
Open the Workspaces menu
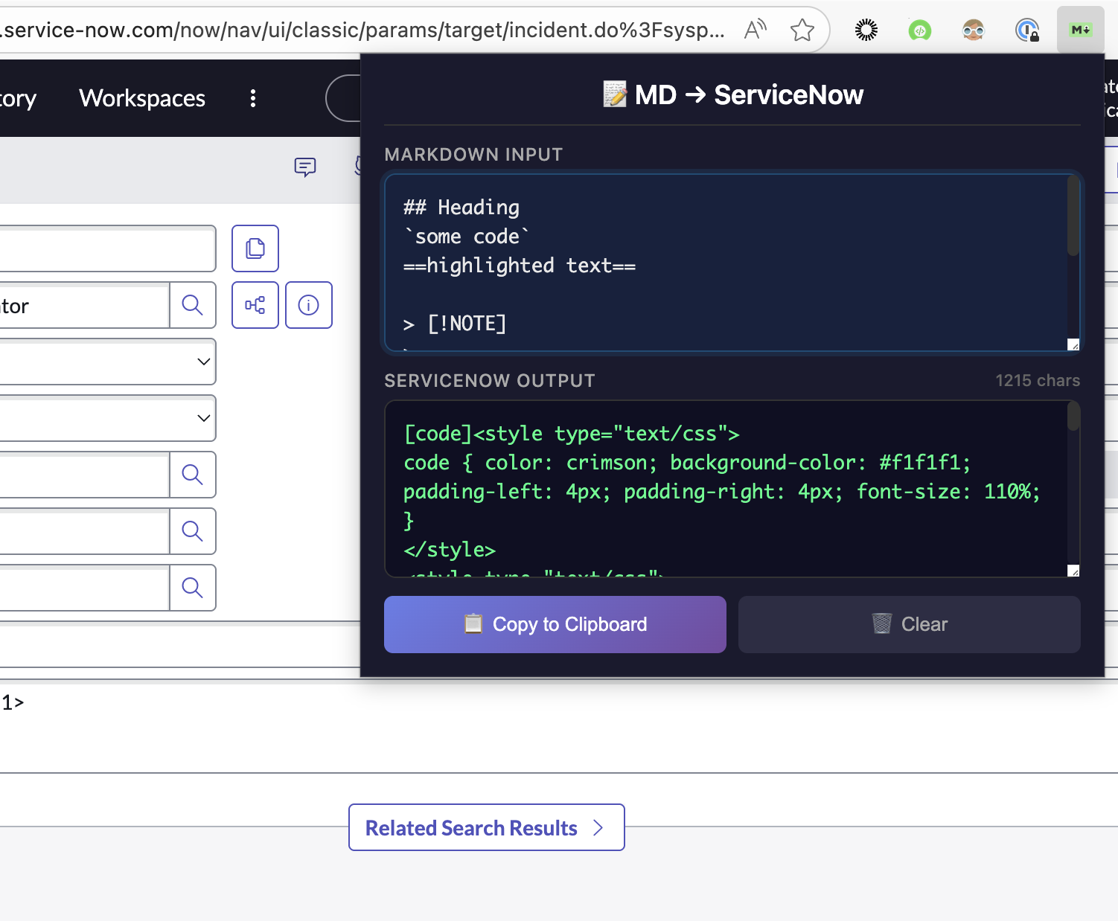point(141,97)
